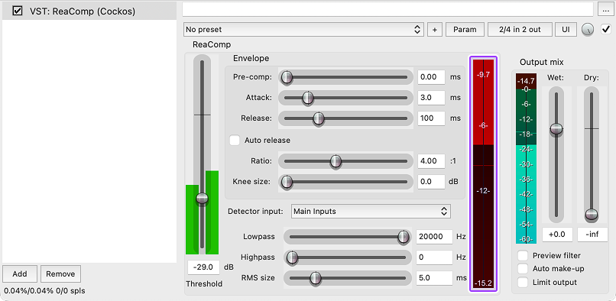
Task: Click the Add FX button
Action: 20,274
